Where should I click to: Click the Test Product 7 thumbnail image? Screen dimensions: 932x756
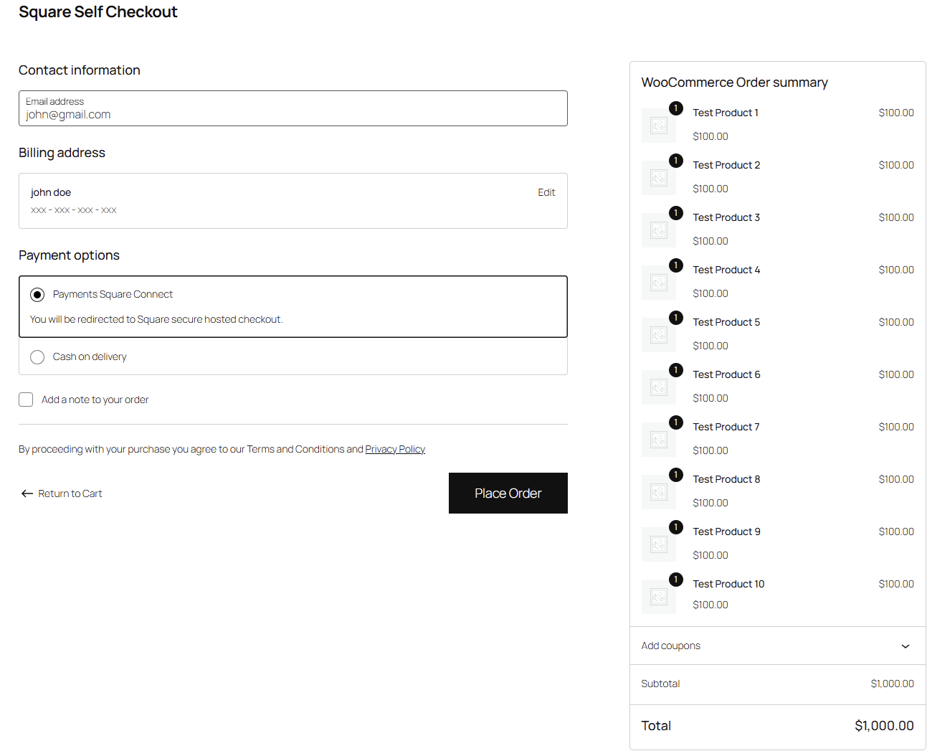tap(658, 440)
